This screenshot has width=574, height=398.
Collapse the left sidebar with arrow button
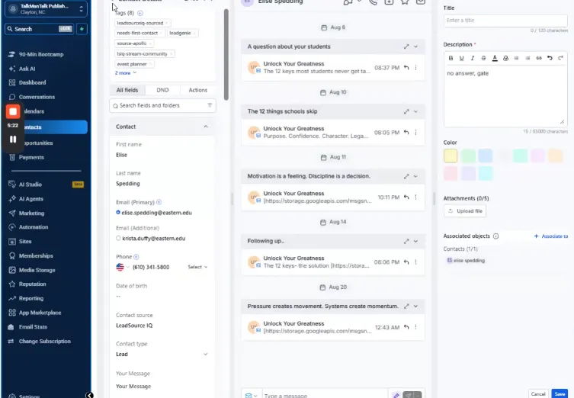89,395
